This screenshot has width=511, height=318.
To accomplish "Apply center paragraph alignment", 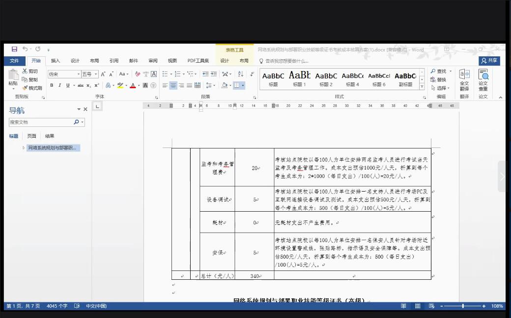I will 173,85.
